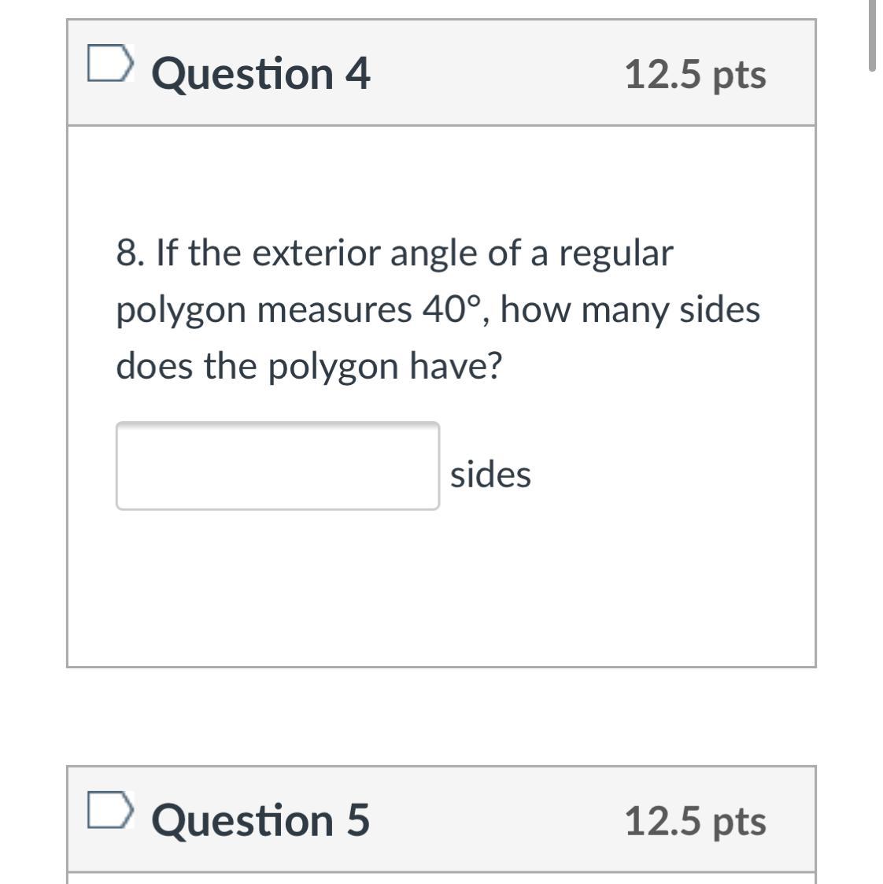Click the word "measures" in the question

334,309
